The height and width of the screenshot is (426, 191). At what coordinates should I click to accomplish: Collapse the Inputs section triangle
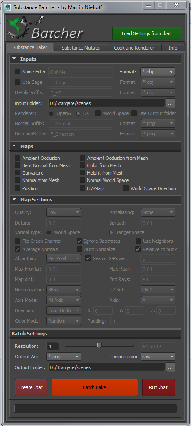click(x=14, y=59)
